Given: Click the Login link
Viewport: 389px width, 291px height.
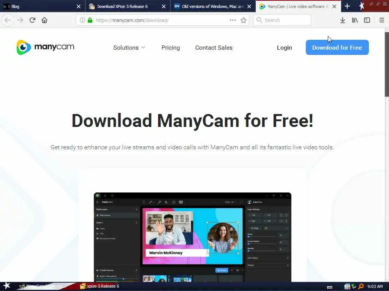Looking at the screenshot, I should tap(284, 47).
